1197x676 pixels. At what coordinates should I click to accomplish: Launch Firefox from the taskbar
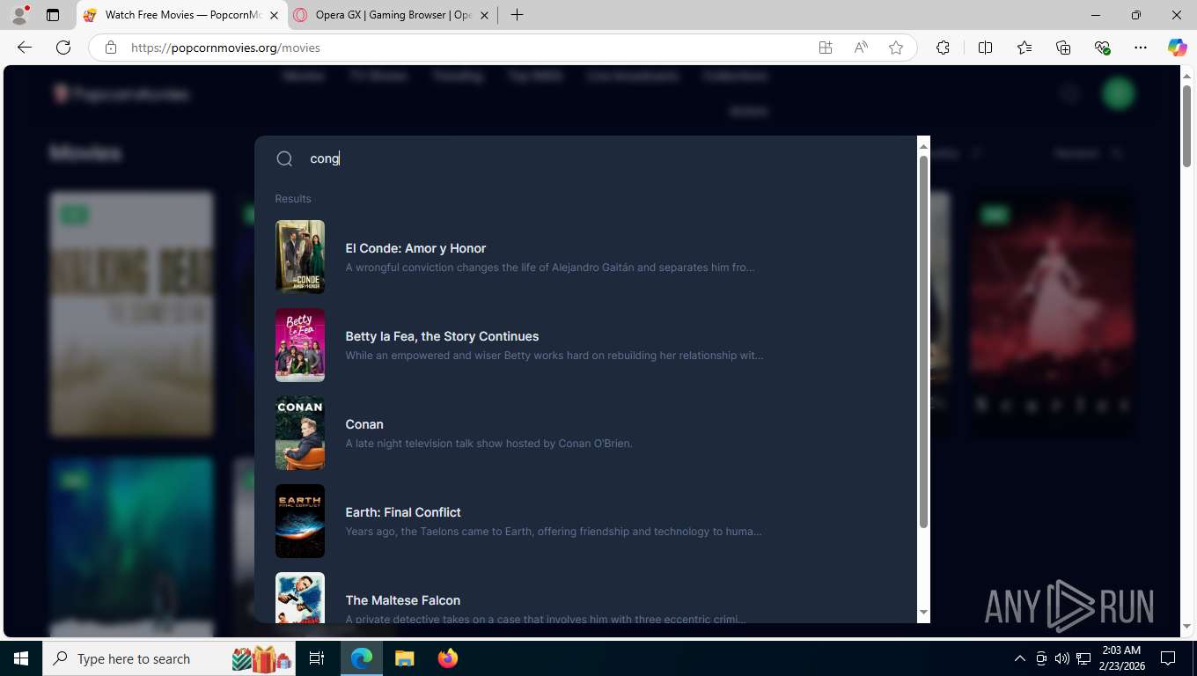click(x=447, y=658)
